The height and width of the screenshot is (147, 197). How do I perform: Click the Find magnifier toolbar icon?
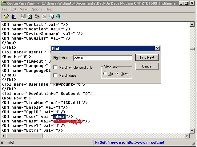click(x=51, y=16)
